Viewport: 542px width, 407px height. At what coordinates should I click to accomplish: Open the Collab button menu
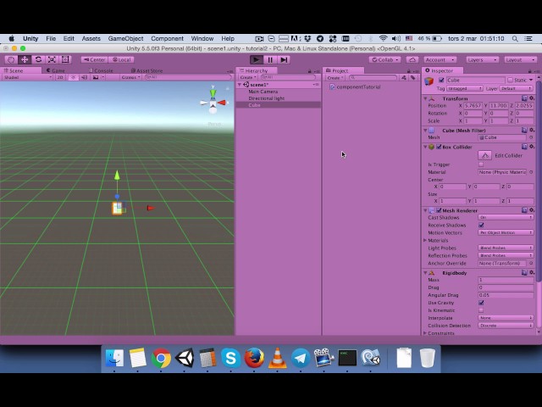[385, 60]
